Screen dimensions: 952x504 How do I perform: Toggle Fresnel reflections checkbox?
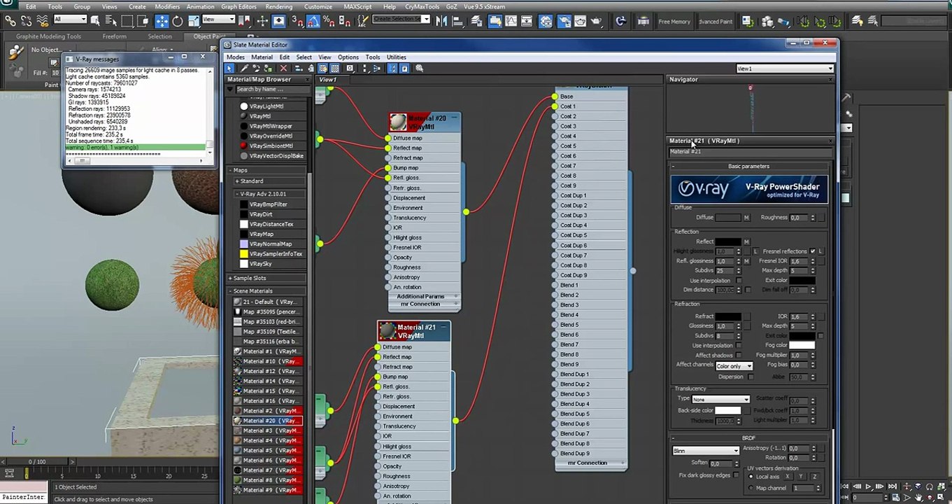812,251
